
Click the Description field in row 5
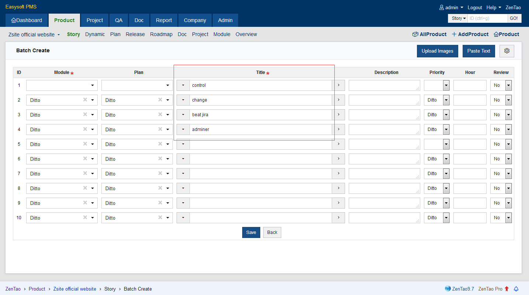click(x=384, y=144)
